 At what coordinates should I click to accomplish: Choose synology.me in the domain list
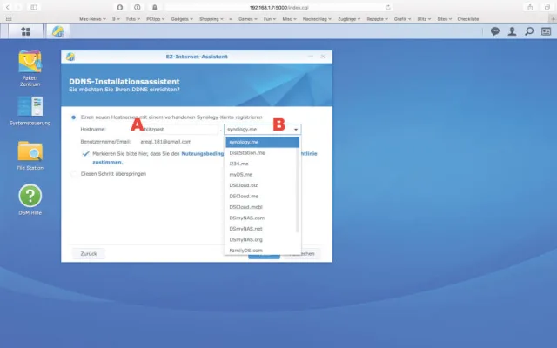pos(263,142)
